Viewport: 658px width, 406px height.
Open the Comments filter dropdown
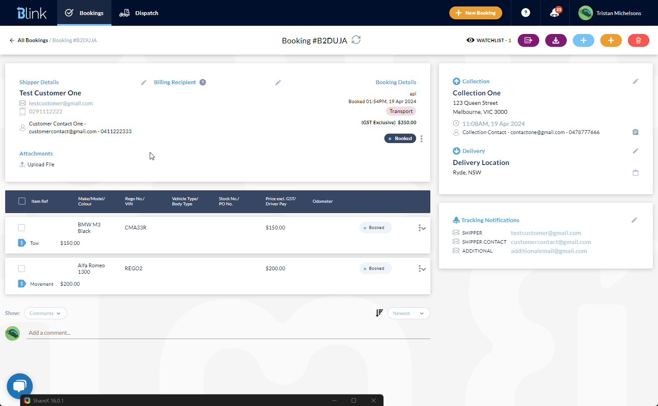(45, 313)
